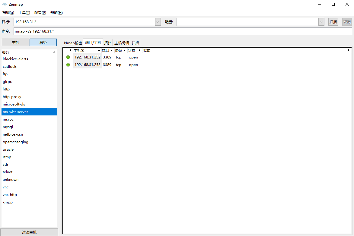Close the Zenmap window
This screenshot has width=354, height=236.
click(347, 4)
